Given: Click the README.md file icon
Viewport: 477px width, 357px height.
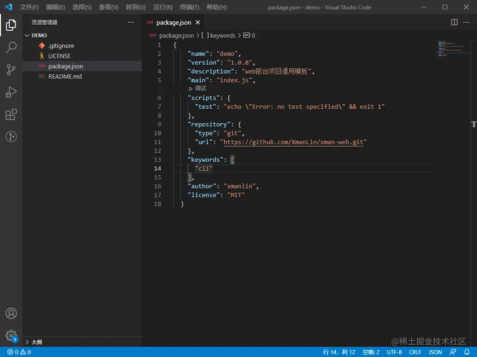Looking at the screenshot, I should [x=41, y=77].
